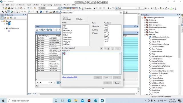The image size is (183, 103).
Task: Open the Table Options icon in Table window
Action: tap(37, 30)
